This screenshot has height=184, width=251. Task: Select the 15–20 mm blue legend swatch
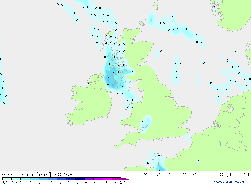coord(61,179)
